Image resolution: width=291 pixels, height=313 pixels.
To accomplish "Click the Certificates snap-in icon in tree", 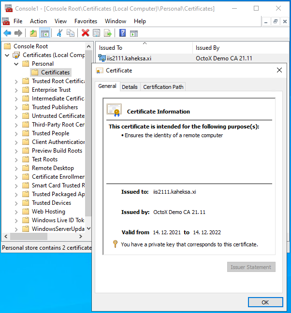I will pos(16,55).
